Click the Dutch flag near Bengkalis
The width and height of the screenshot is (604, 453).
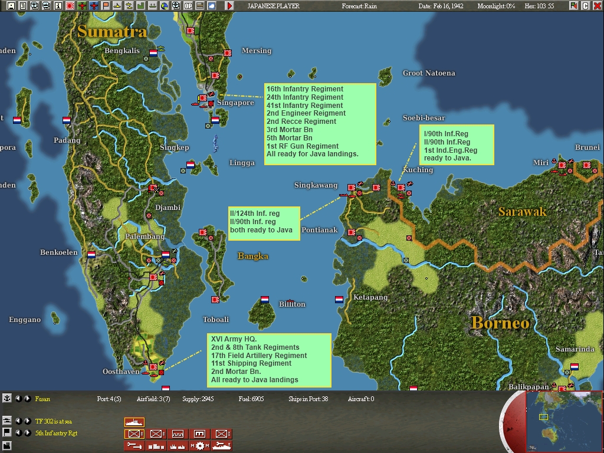pyautogui.click(x=153, y=52)
